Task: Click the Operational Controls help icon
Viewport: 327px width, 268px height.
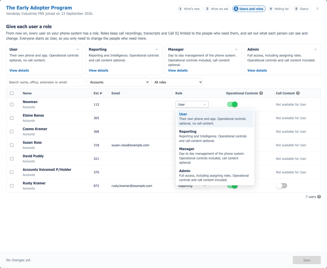Action: click(x=261, y=93)
